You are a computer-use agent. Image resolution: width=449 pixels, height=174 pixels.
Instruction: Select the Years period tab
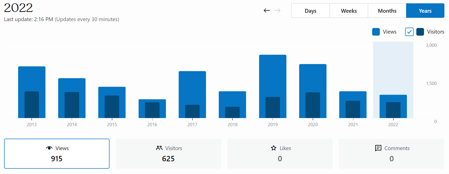(x=425, y=11)
